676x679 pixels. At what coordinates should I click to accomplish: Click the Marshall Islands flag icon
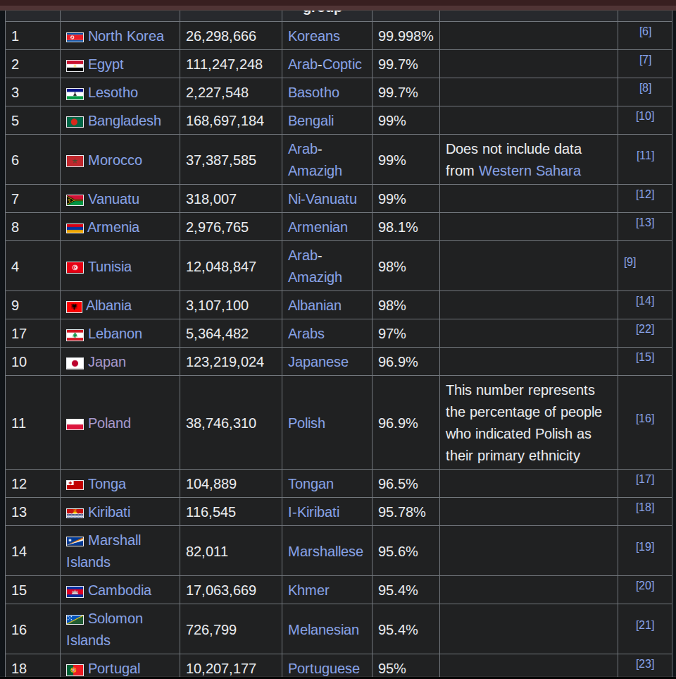[x=75, y=542]
